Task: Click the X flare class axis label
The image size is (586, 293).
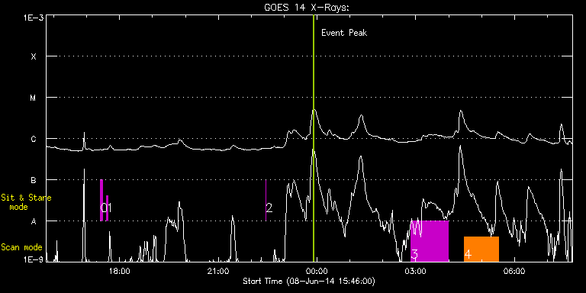Action: tap(34, 56)
